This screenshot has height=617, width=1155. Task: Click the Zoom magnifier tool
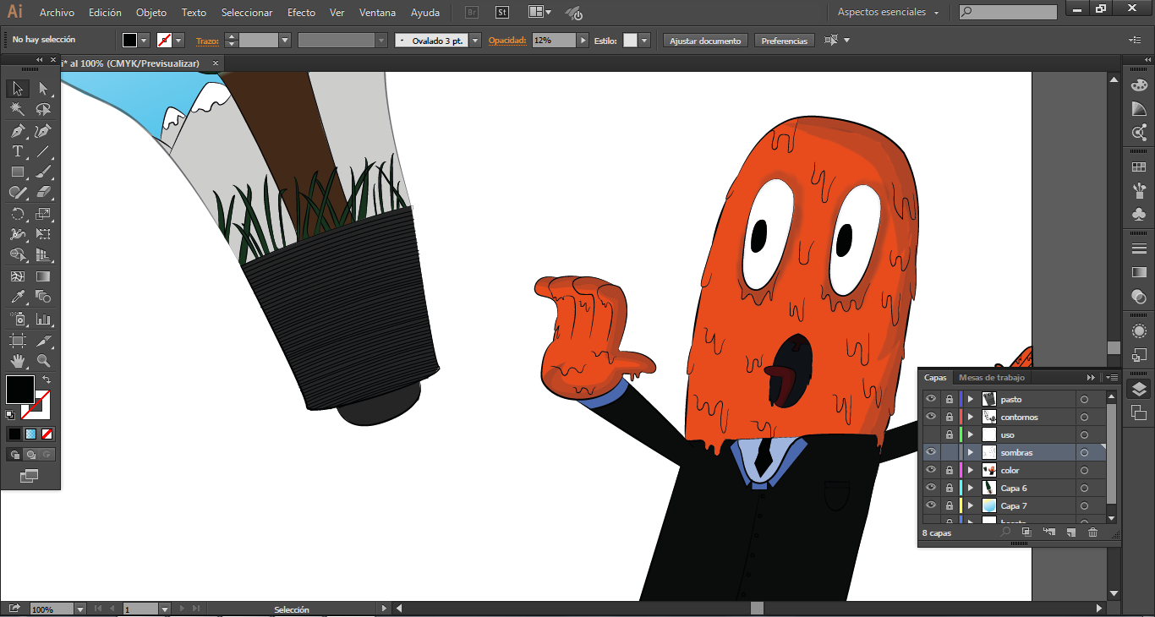tap(43, 361)
